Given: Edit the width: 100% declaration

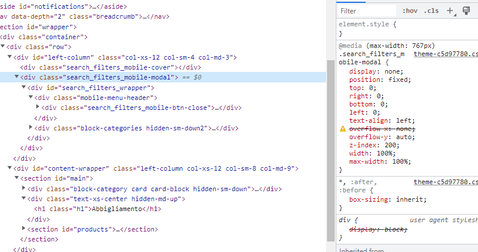Looking at the screenshot, I should point(372,154).
